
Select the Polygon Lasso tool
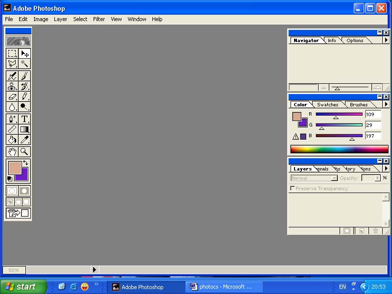point(12,64)
